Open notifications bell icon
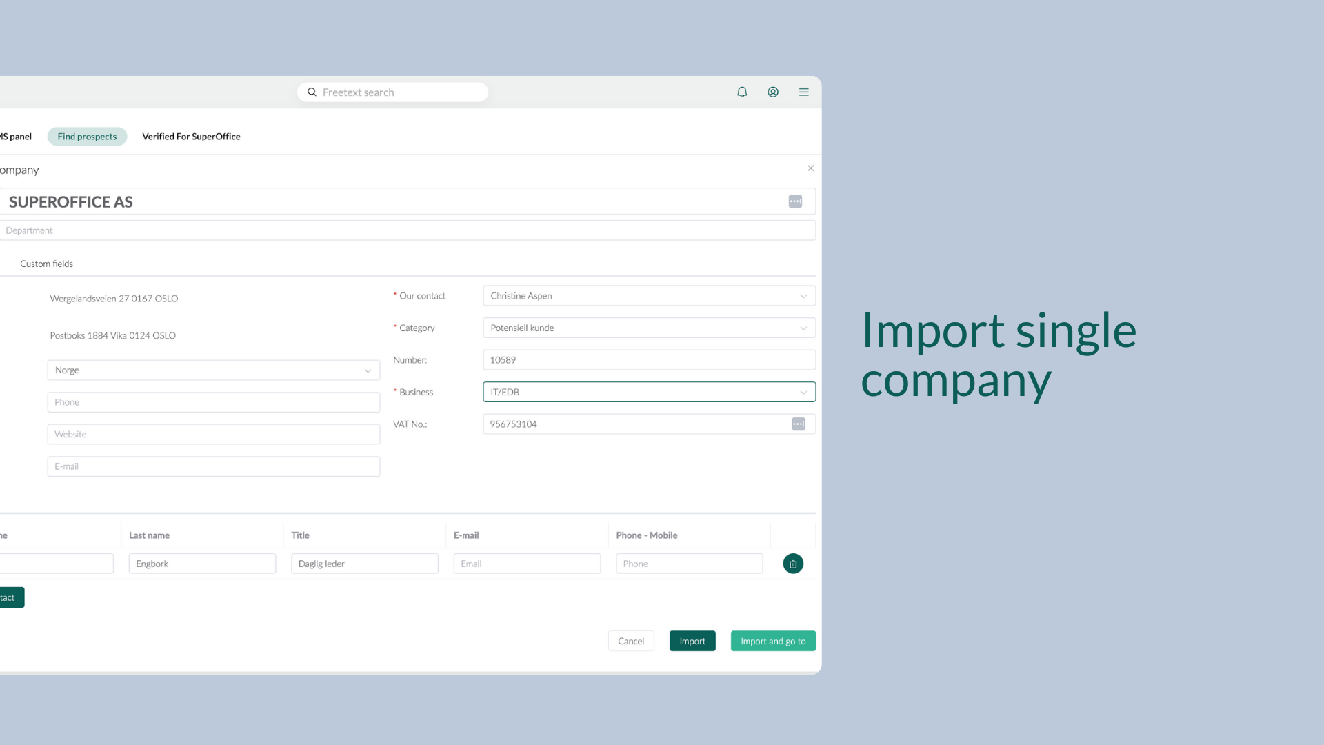Image resolution: width=1324 pixels, height=745 pixels. (742, 92)
